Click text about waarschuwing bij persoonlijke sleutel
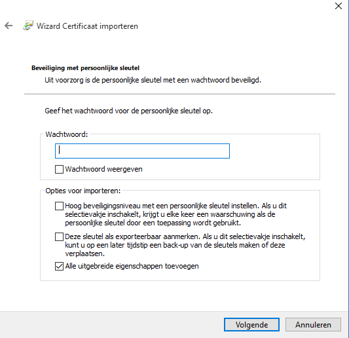This screenshot has width=349, height=338. coord(176,214)
